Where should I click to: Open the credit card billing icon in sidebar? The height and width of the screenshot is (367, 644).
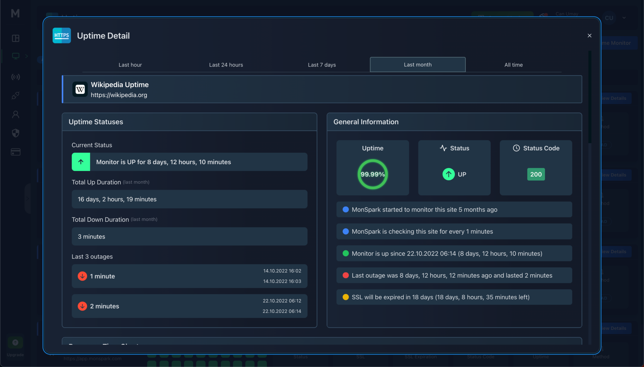coord(15,152)
